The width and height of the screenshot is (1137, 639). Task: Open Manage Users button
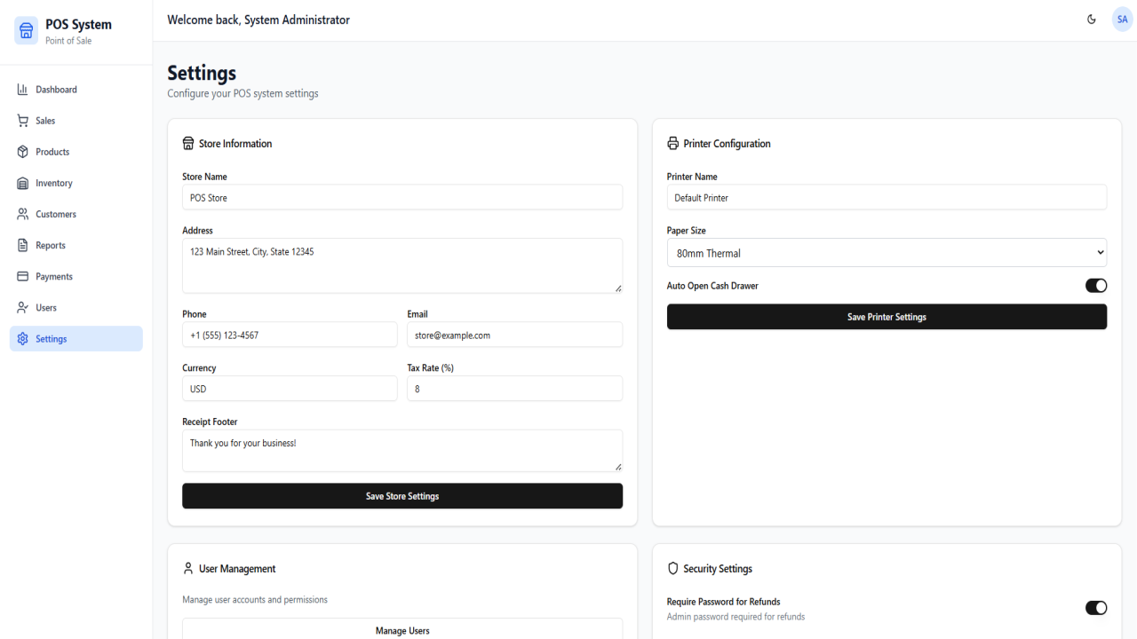pyautogui.click(x=402, y=629)
